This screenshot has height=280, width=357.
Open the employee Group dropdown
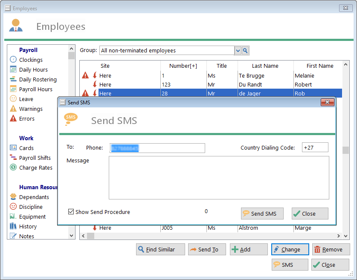coord(238,50)
